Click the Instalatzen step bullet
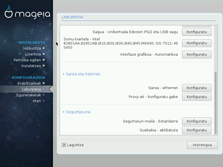 point(43,66)
